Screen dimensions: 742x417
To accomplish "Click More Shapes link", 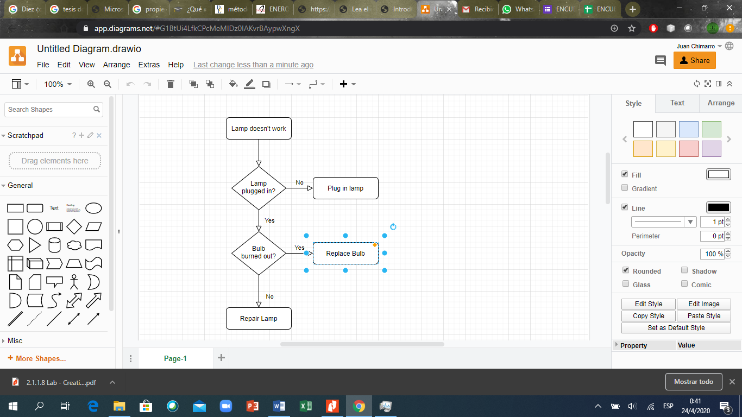I will click(x=37, y=358).
